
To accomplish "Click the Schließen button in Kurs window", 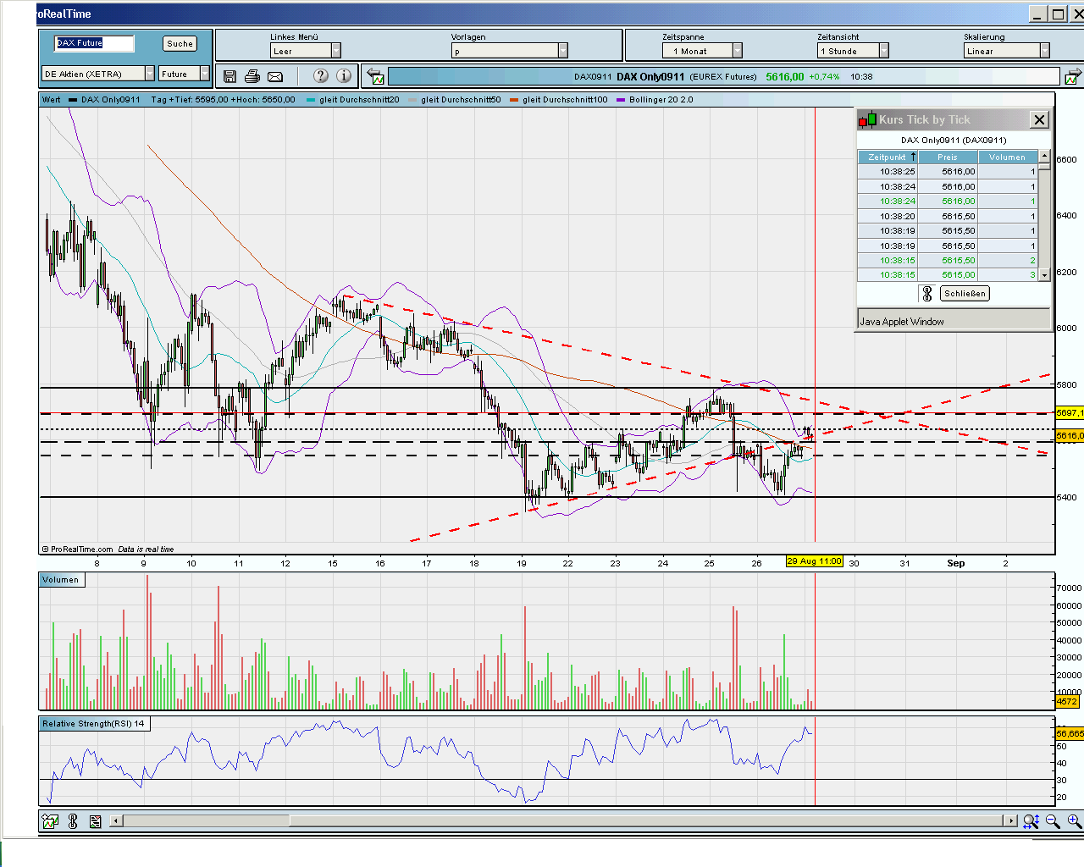I will tap(965, 293).
